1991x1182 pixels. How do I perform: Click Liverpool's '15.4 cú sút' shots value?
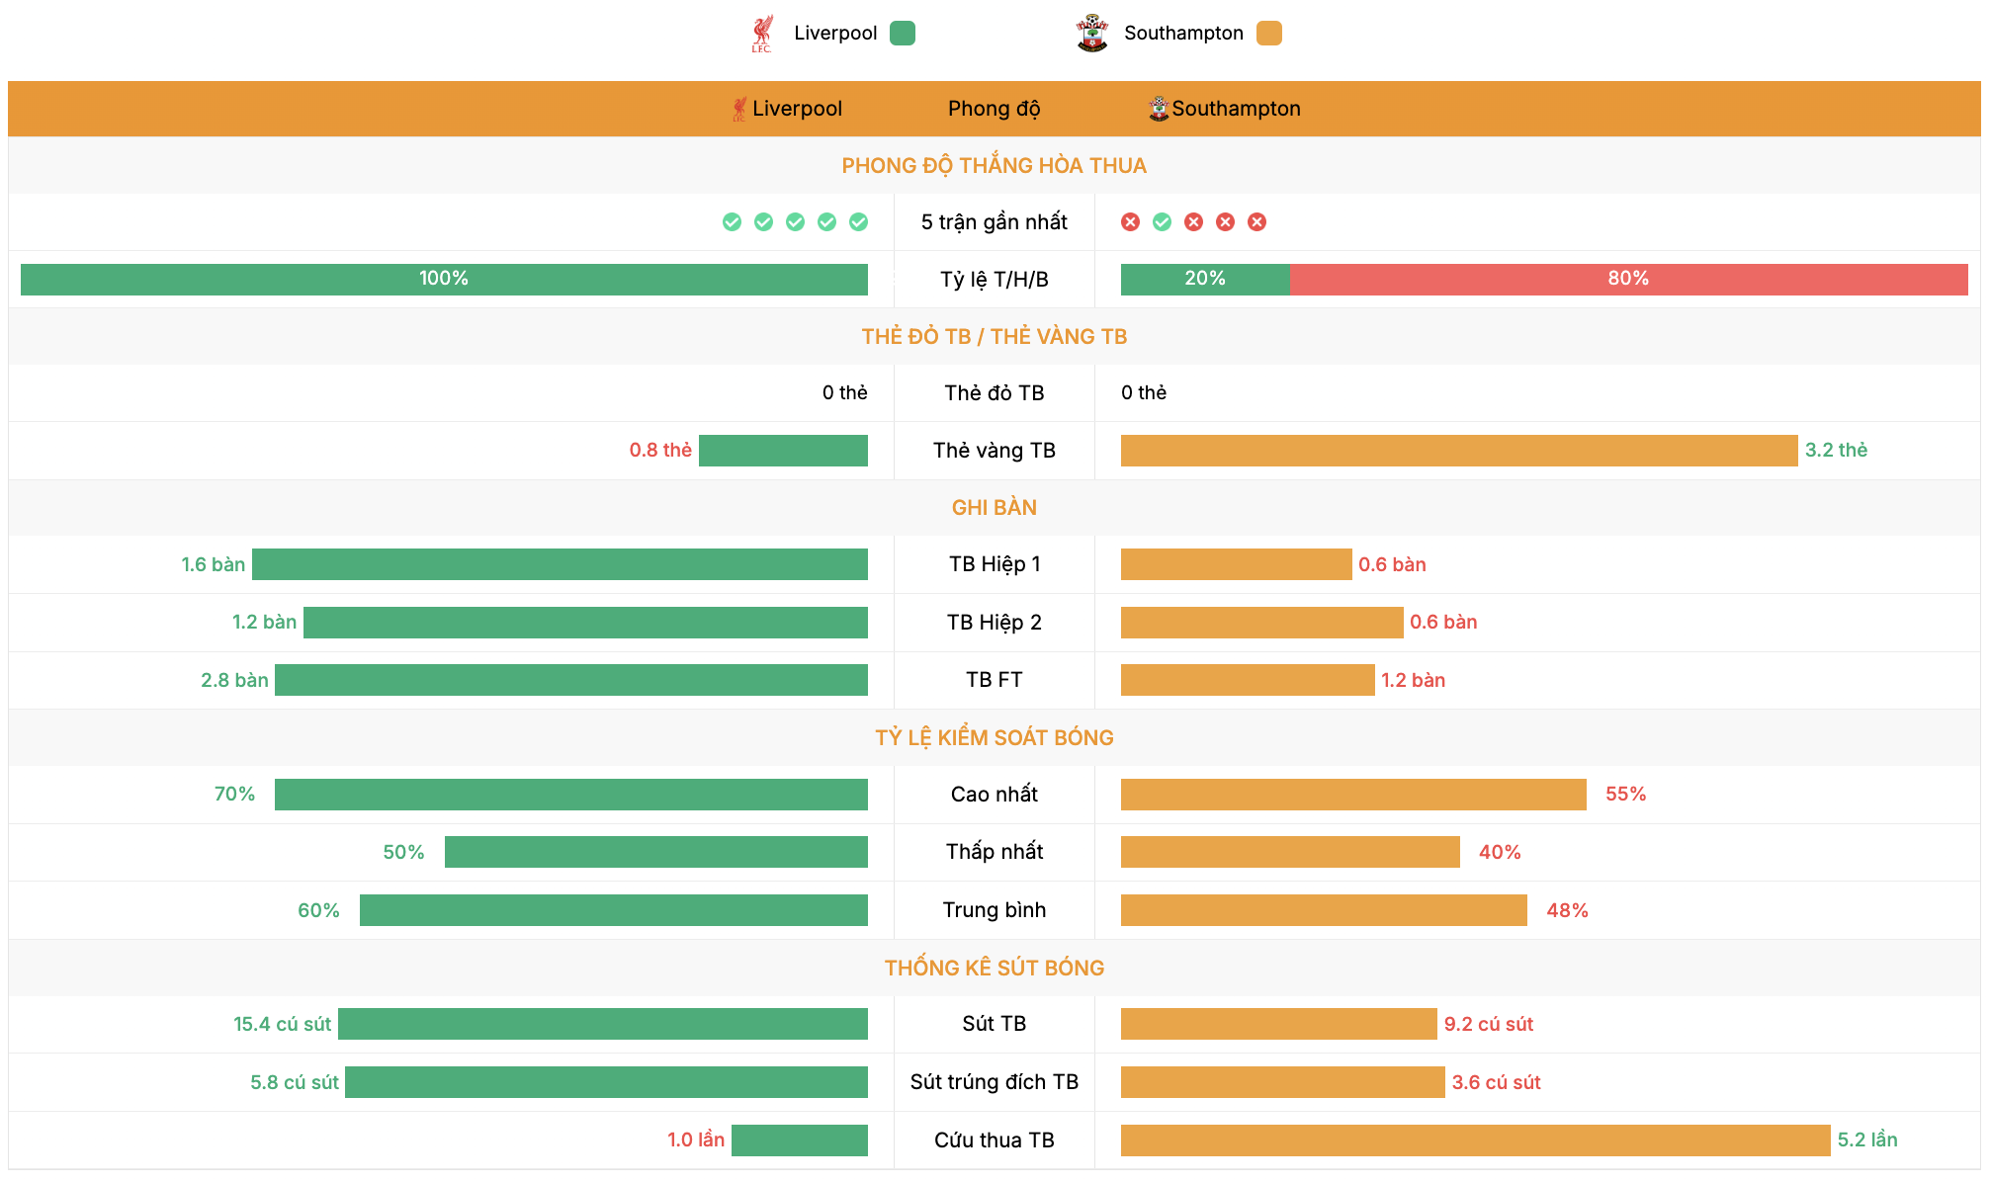point(282,1024)
